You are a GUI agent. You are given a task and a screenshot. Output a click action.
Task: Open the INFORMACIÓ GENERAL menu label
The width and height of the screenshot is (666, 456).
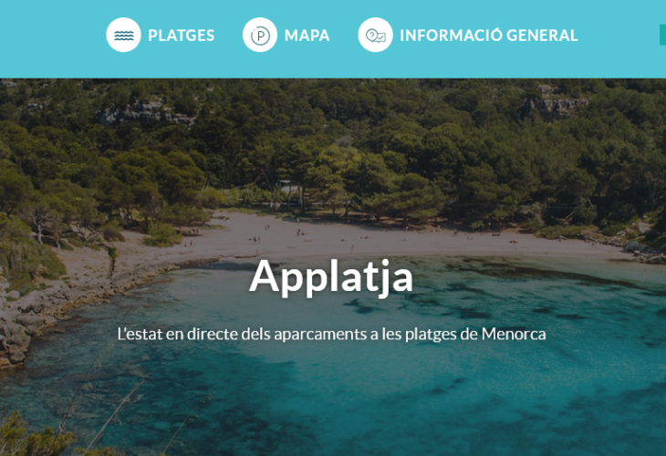[489, 36]
